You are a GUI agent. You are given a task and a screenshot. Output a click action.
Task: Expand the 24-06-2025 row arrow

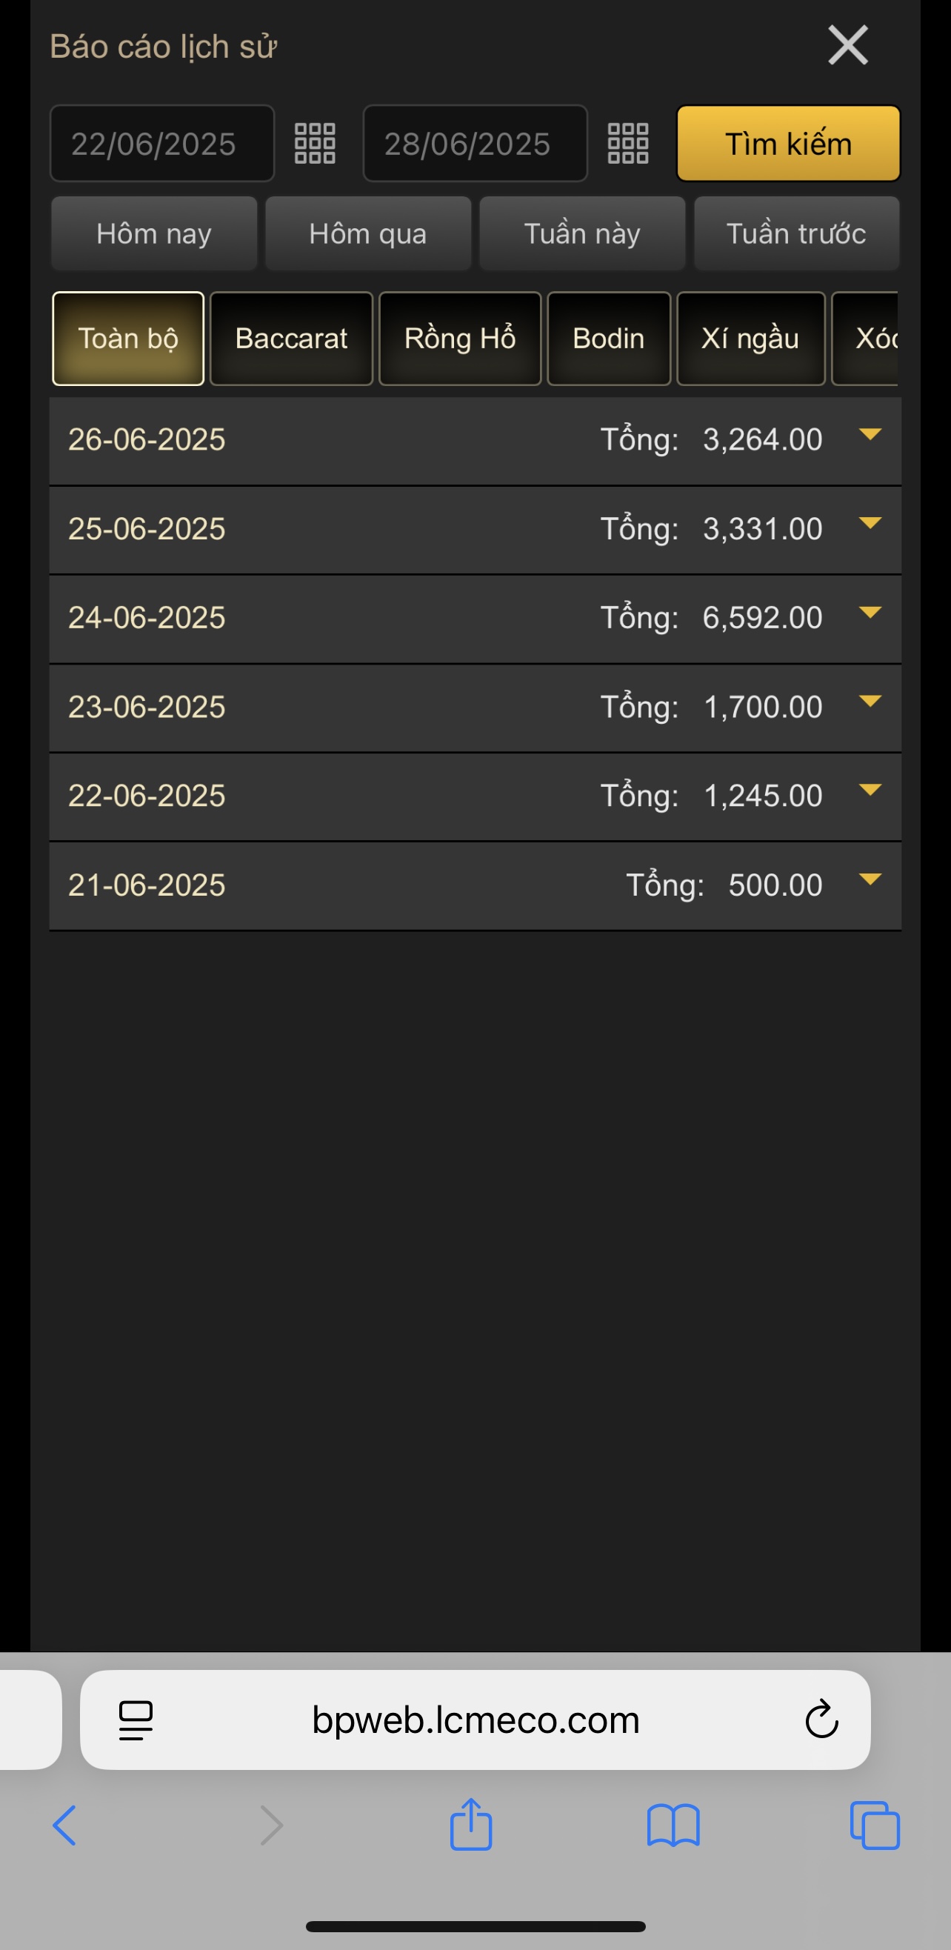click(x=870, y=613)
